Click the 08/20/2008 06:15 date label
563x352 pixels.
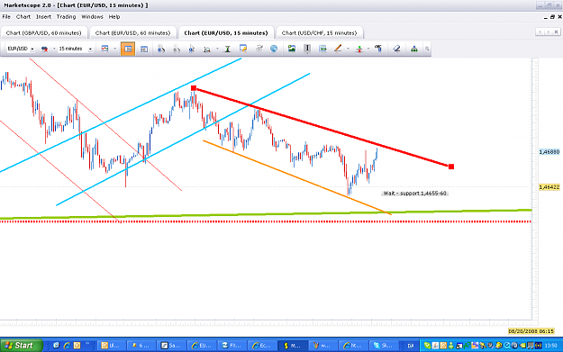pyautogui.click(x=531, y=331)
